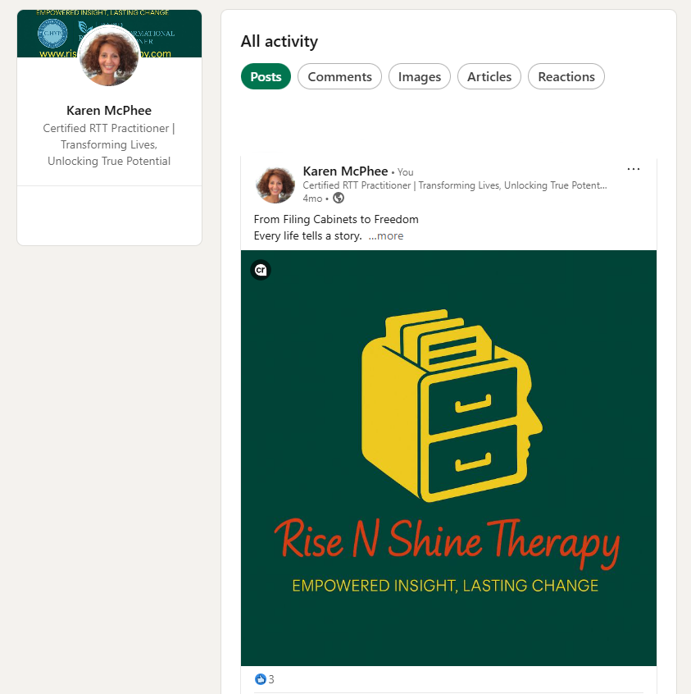The height and width of the screenshot is (694, 691).
Task: Show the Articles activity tab
Action: pyautogui.click(x=489, y=76)
